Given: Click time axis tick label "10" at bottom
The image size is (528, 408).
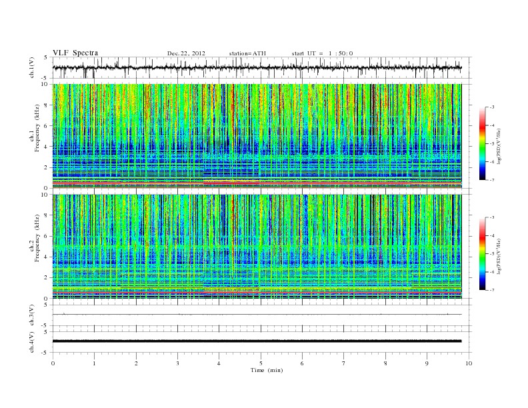Looking at the screenshot, I should coord(469,363).
